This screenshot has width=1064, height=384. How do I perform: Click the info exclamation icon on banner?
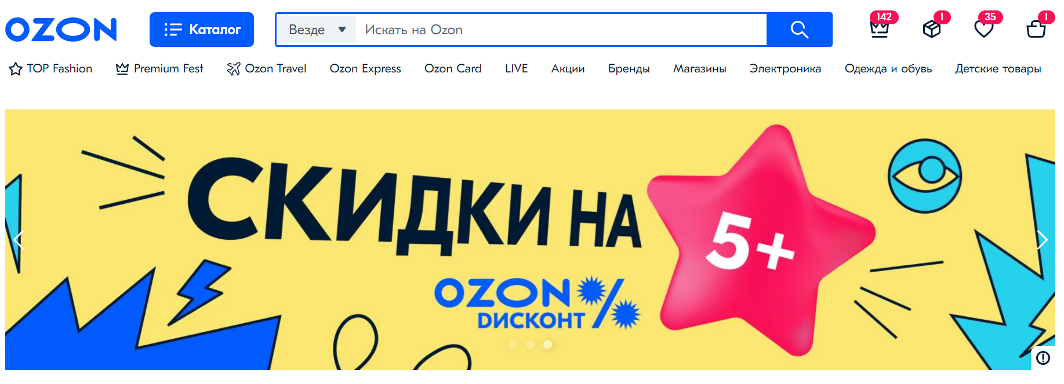[x=1043, y=358]
